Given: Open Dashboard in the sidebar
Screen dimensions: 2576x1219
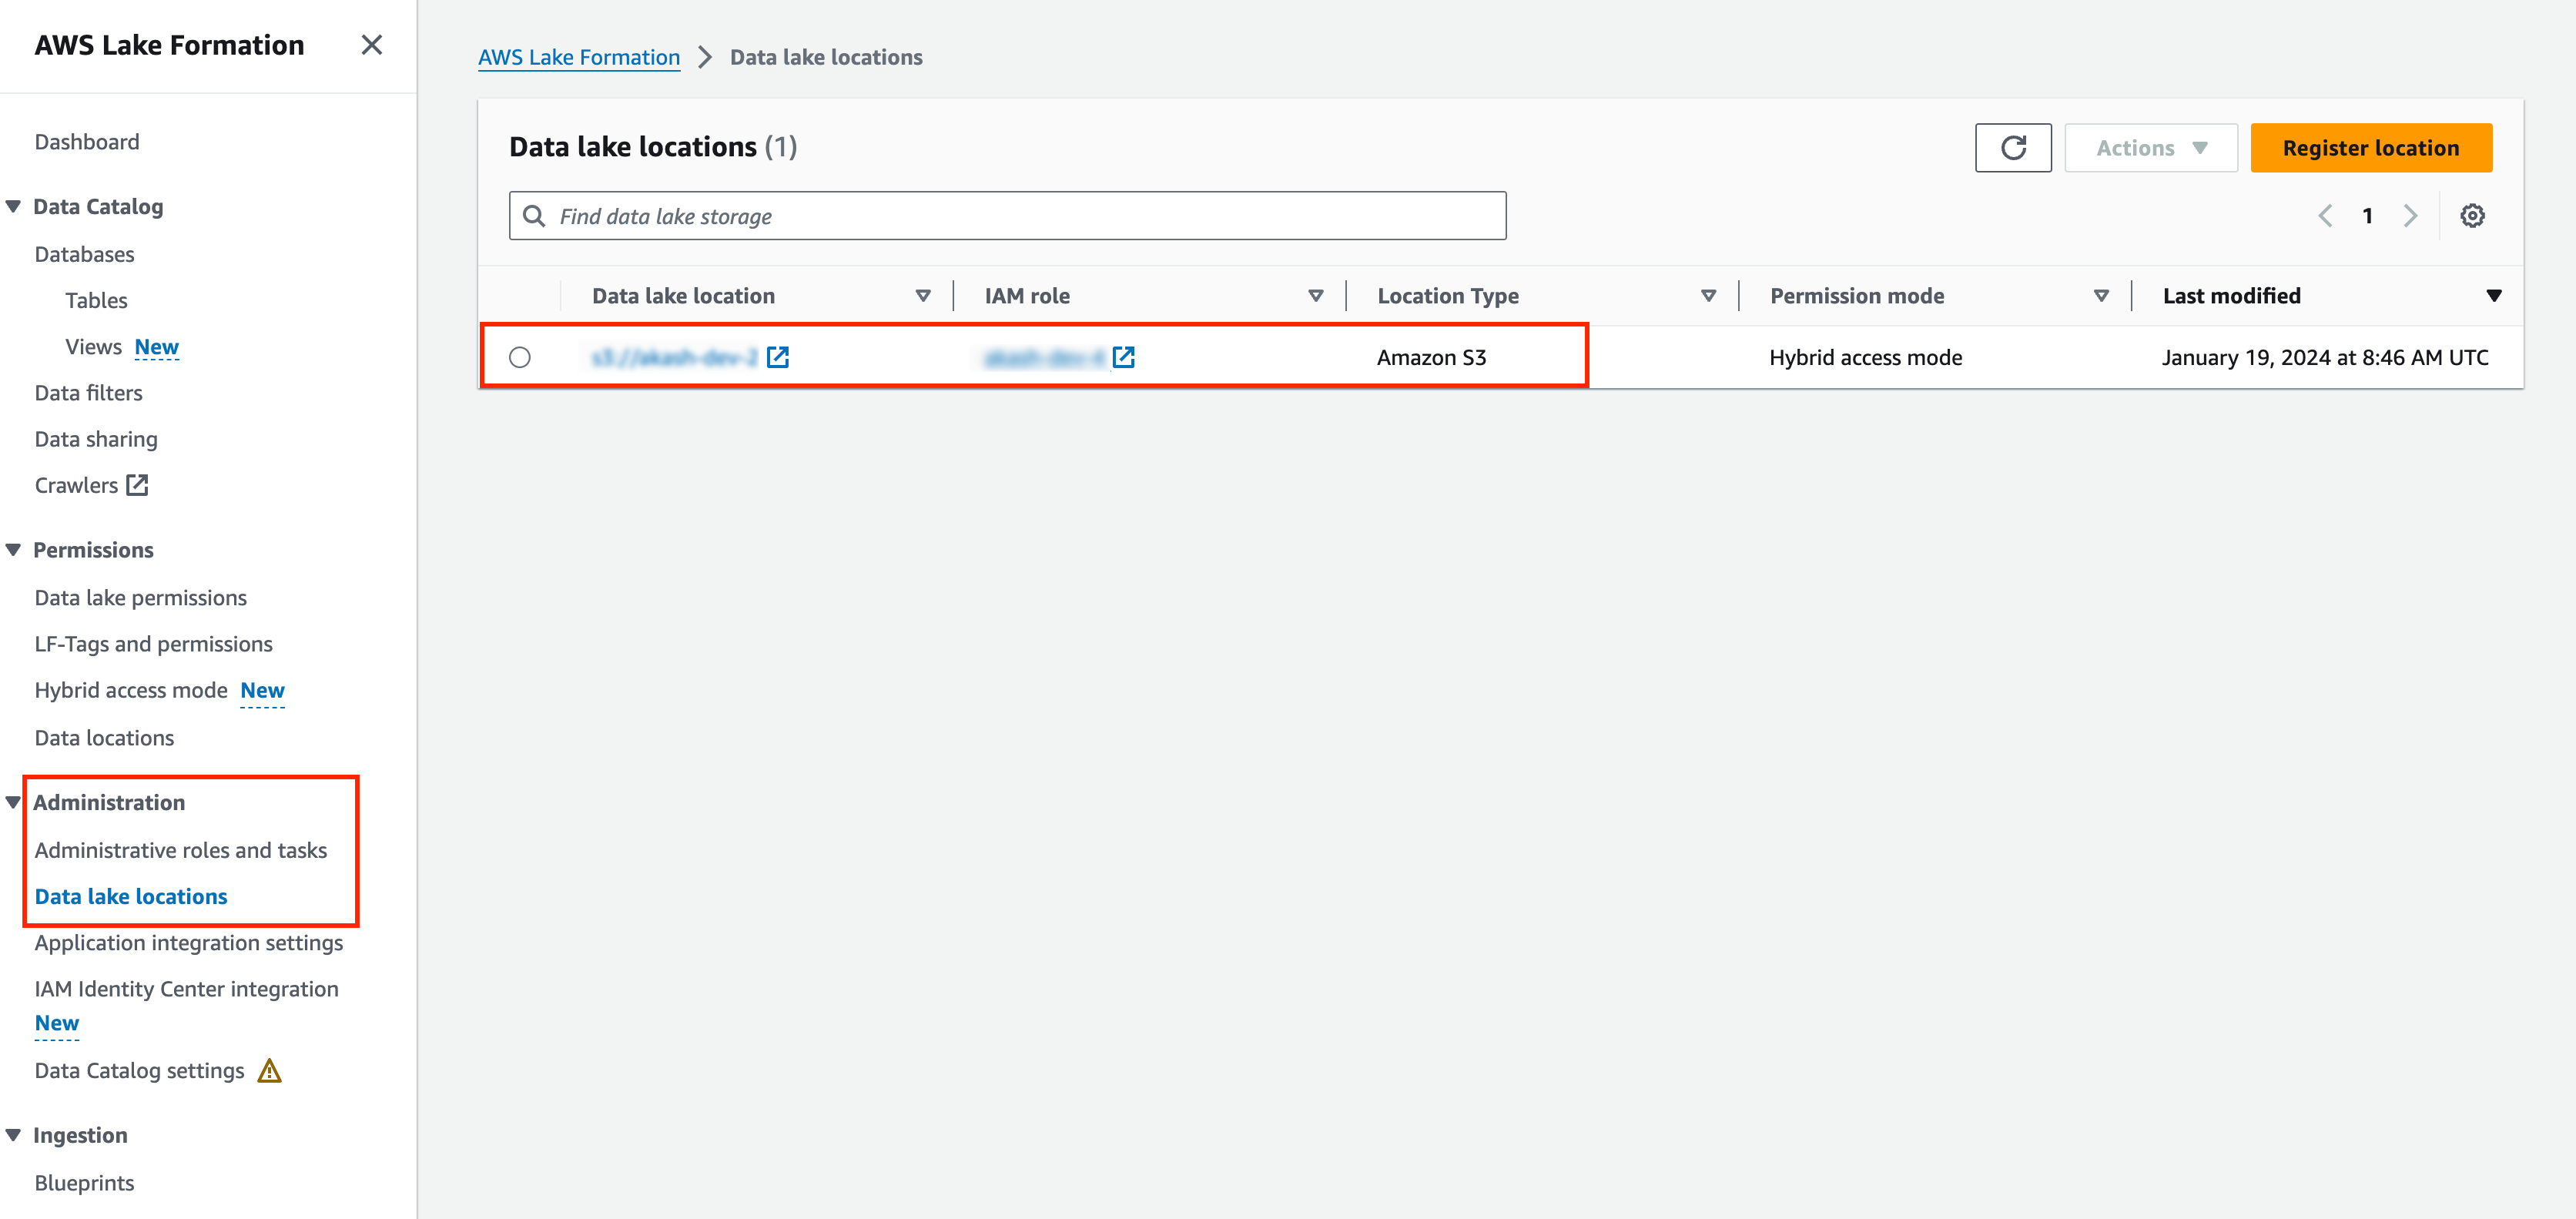Looking at the screenshot, I should [87, 142].
